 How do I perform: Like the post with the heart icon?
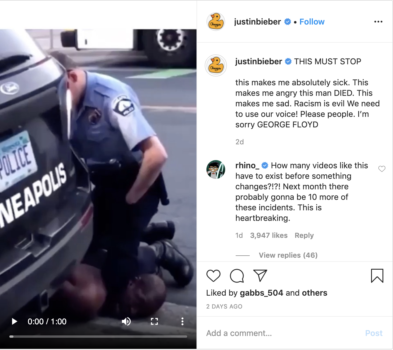(213, 276)
